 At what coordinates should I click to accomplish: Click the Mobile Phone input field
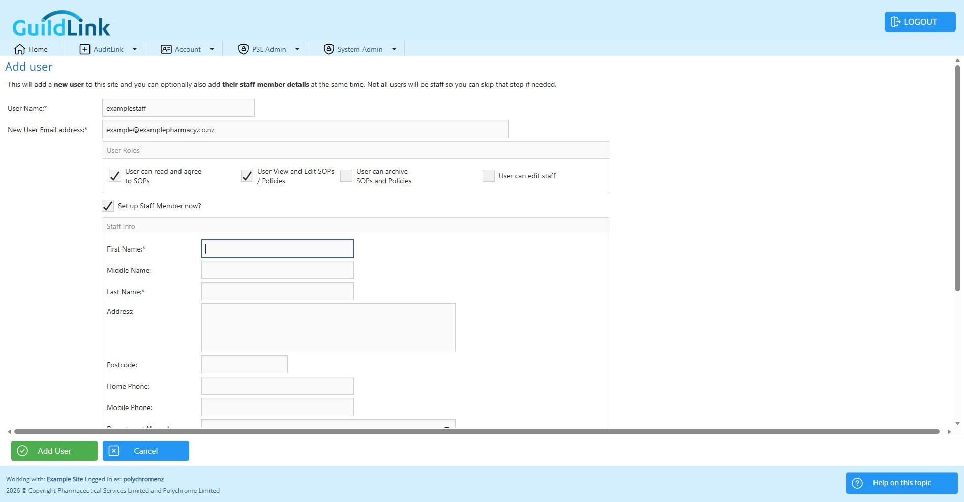(278, 407)
